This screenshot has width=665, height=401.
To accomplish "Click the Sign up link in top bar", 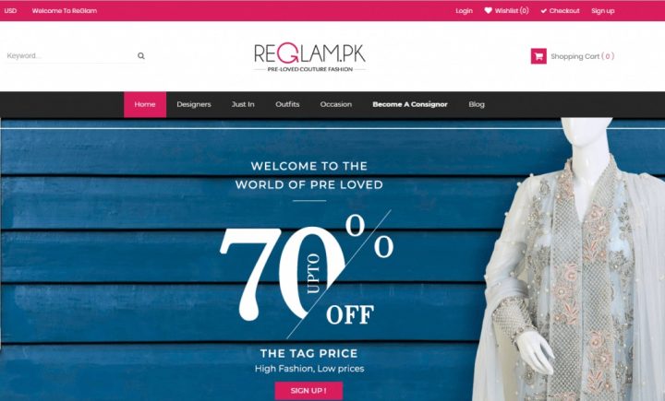I will tap(602, 11).
